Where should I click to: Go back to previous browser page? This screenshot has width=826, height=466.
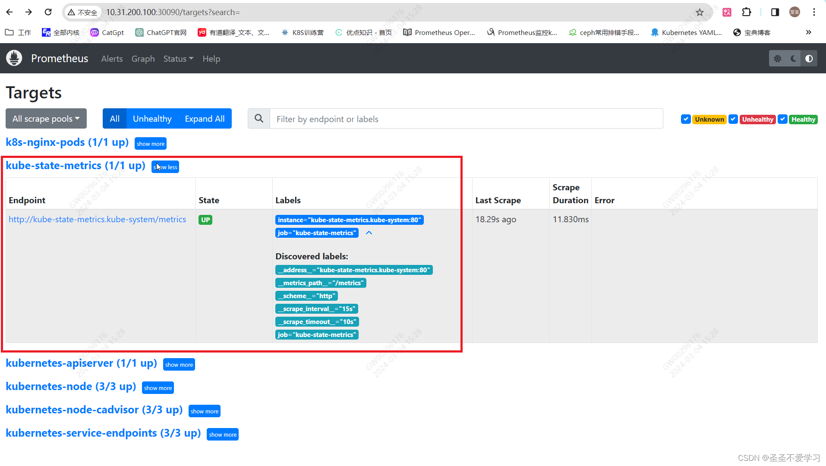9,12
